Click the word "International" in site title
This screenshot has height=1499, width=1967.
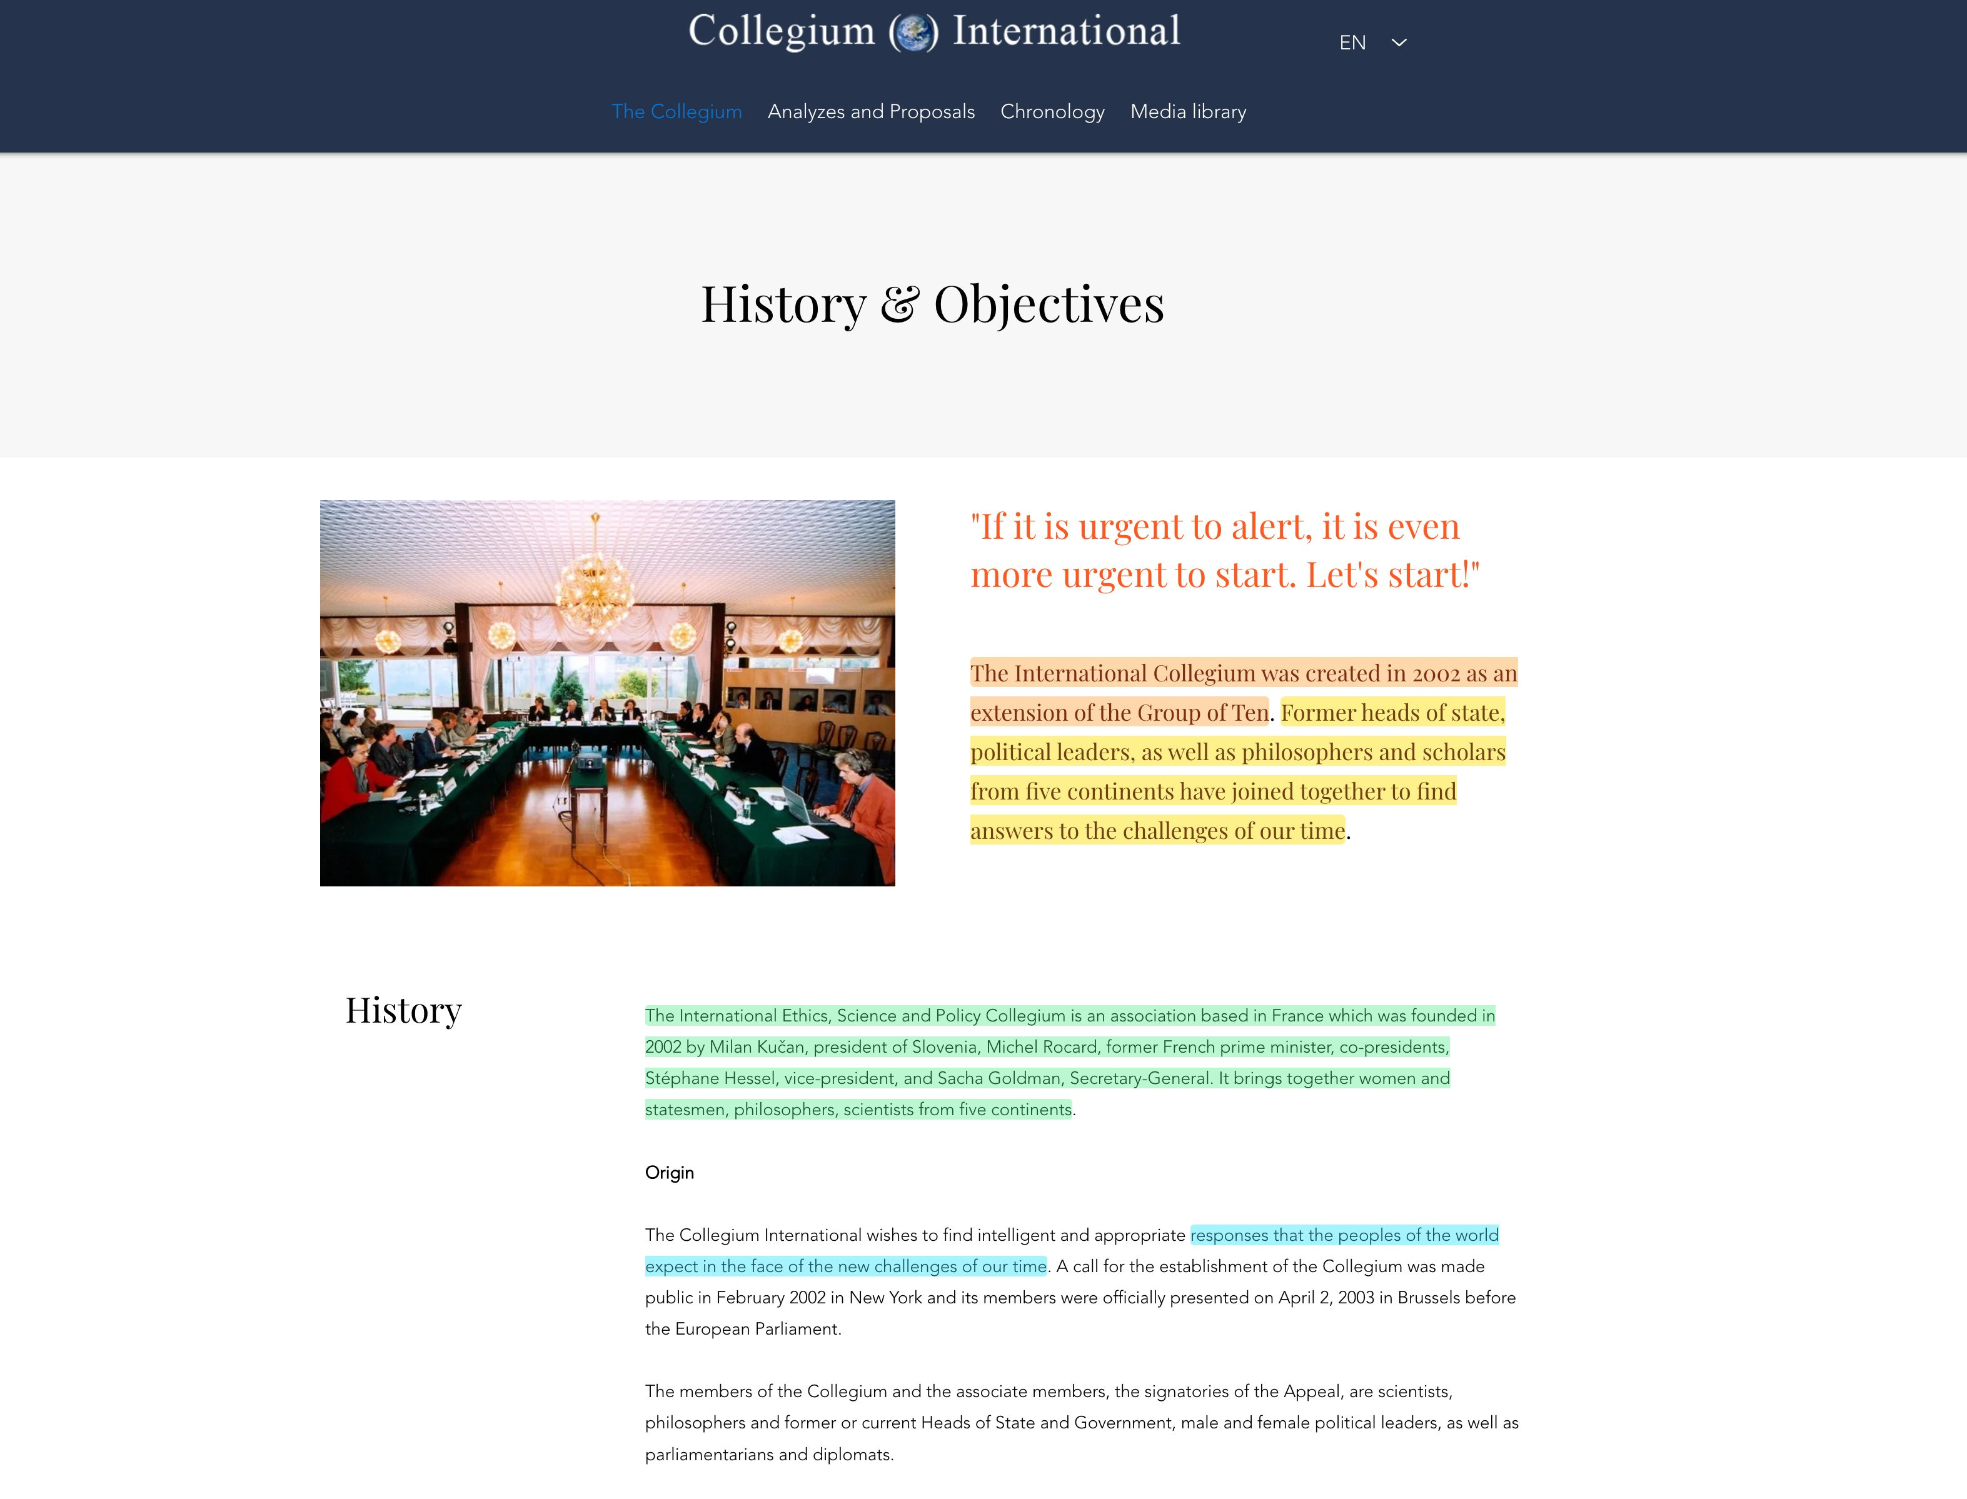click(x=1067, y=31)
